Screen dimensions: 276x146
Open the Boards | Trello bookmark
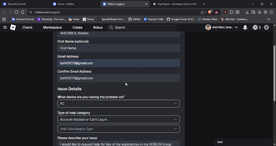tap(154, 19)
